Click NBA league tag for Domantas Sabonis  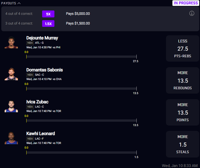point(30,75)
